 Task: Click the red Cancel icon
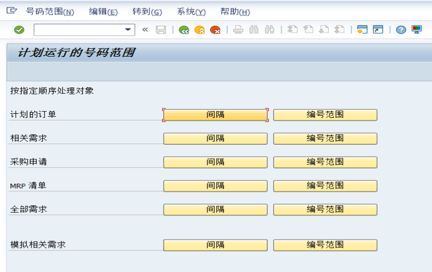[215, 30]
